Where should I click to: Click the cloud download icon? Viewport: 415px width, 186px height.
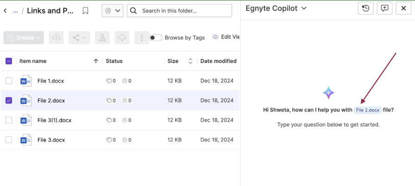click(x=122, y=38)
